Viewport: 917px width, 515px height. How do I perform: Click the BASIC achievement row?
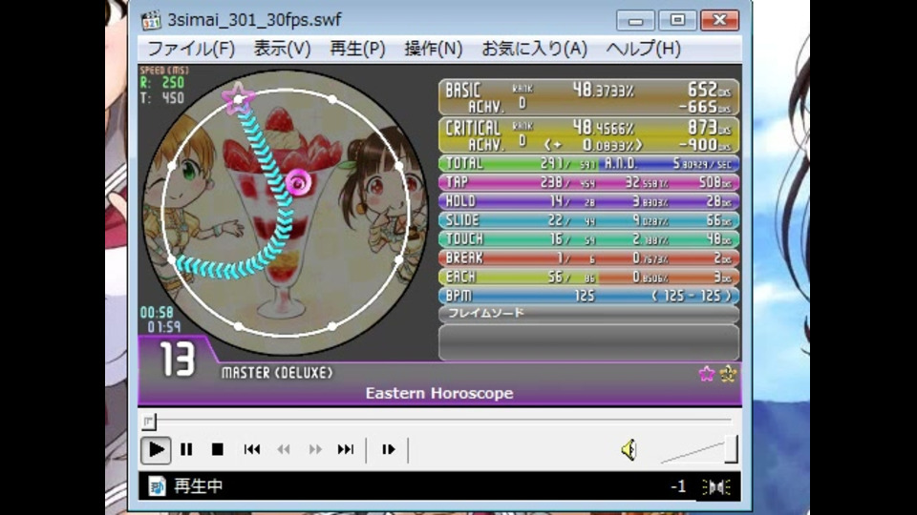589,97
